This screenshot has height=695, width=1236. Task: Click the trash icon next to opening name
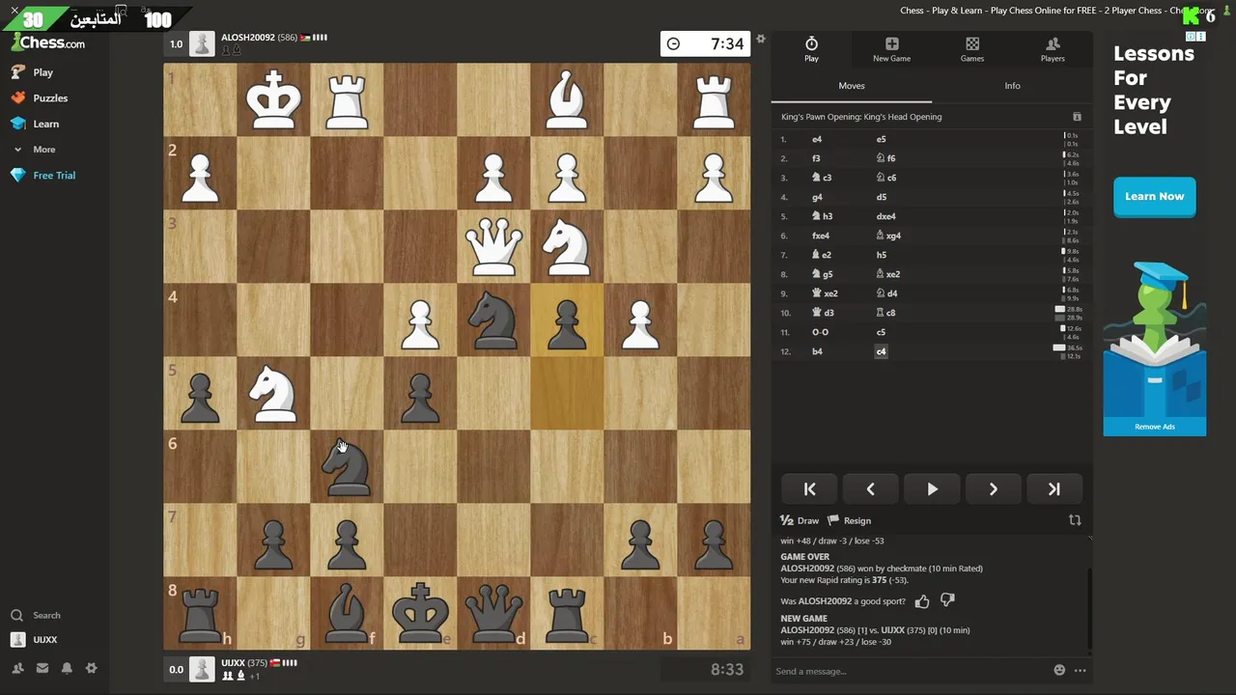(x=1077, y=117)
